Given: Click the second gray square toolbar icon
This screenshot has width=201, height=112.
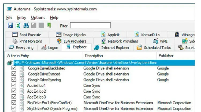Looking at the screenshot, I should tap(41, 25).
